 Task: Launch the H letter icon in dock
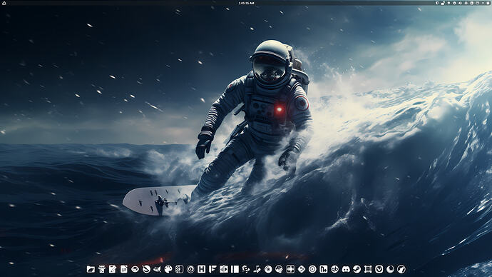pos(202,269)
